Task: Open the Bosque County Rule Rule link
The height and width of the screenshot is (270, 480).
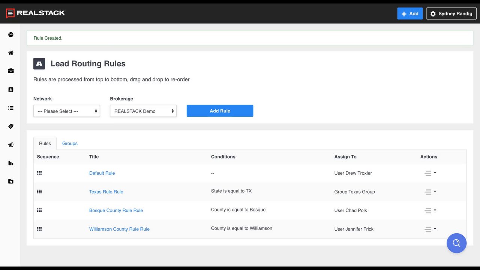Action: coord(116,210)
